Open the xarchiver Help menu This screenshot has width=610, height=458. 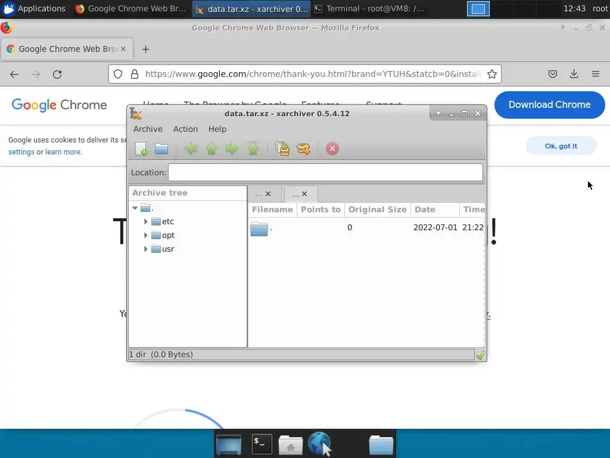pos(217,129)
